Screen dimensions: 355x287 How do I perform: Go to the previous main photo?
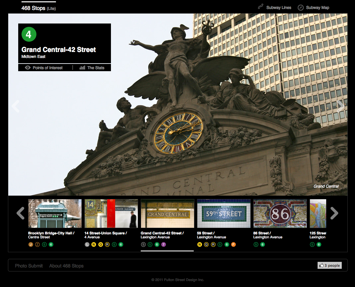click(x=16, y=106)
